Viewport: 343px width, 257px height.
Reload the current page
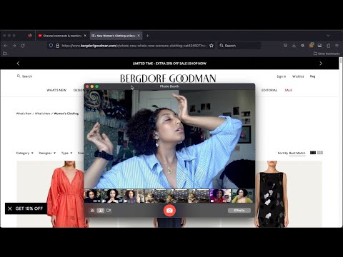23,46
